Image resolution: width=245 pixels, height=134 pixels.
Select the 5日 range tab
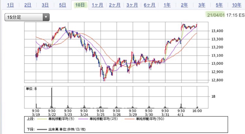pyautogui.click(x=62, y=5)
